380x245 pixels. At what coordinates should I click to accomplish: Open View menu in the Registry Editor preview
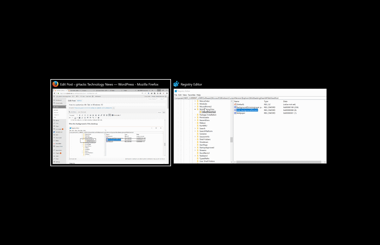[185, 95]
